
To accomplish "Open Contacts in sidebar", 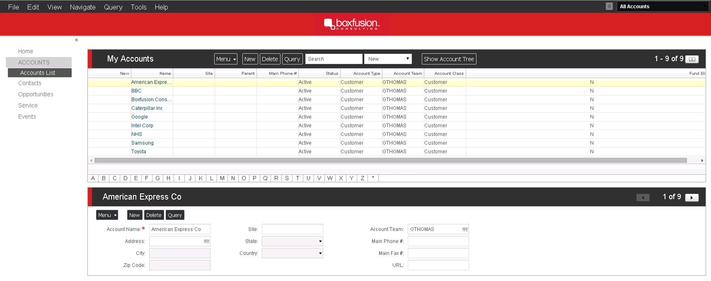I will [30, 83].
